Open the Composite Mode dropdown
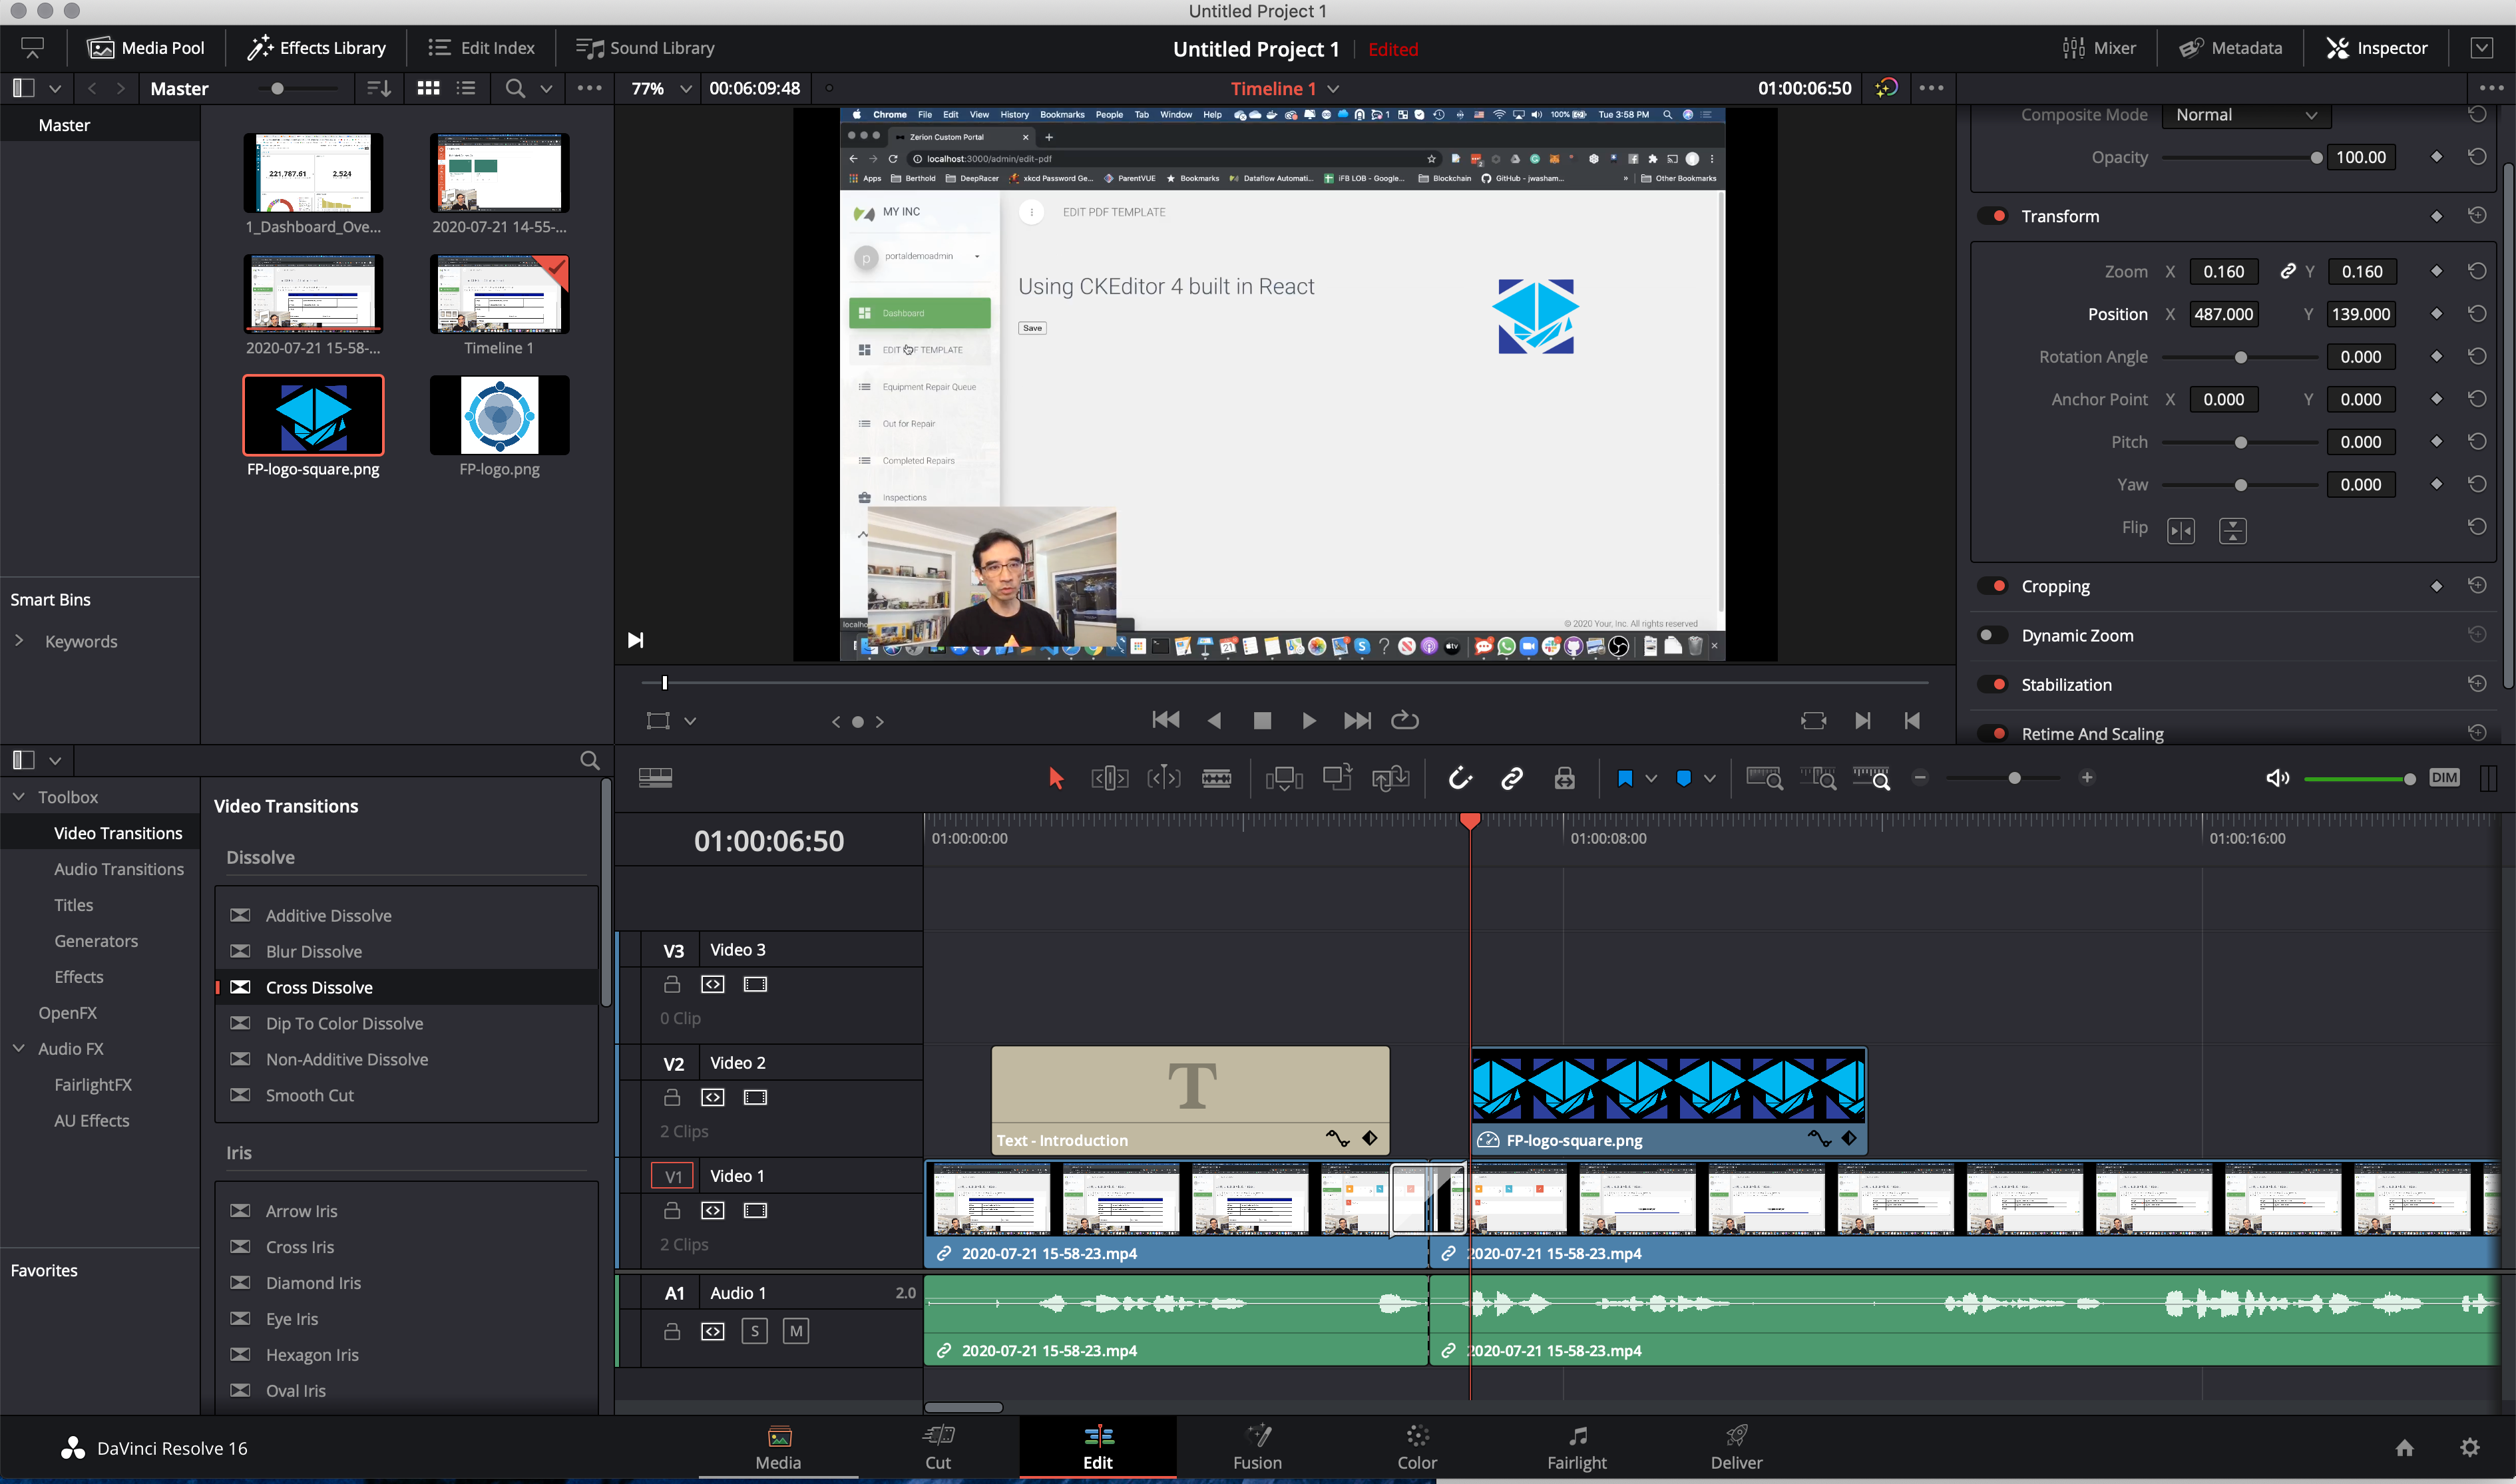Viewport: 2516px width, 1484px height. (2246, 115)
